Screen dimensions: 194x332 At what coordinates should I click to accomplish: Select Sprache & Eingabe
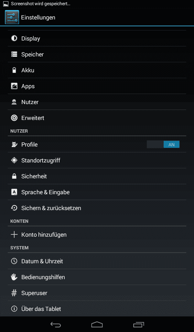97,192
